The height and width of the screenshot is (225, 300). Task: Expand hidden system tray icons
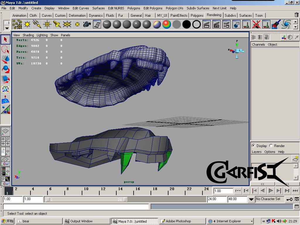click(263, 221)
